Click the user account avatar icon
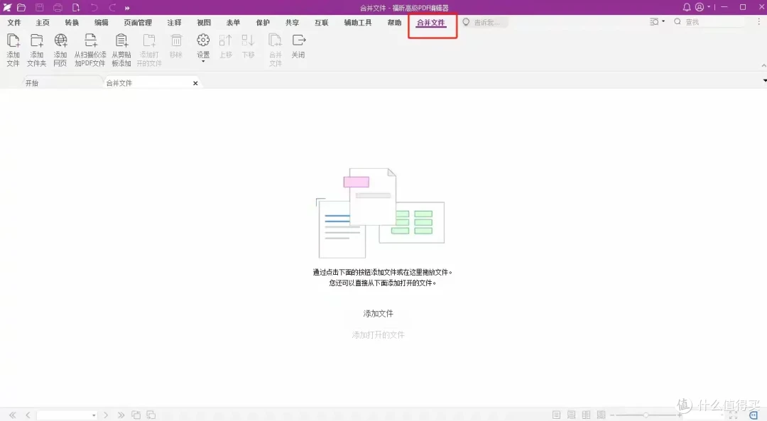This screenshot has height=421, width=767. coord(700,7)
